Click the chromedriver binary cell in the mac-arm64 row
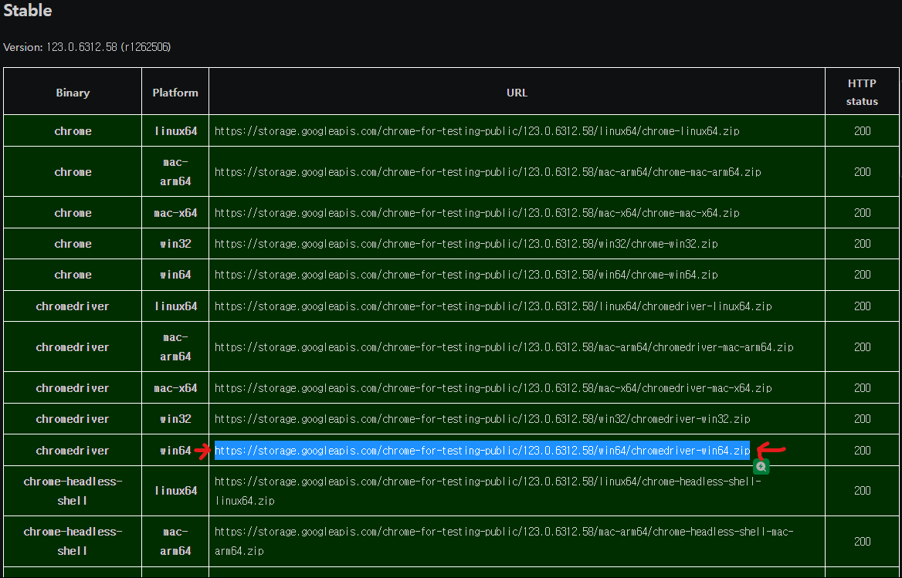This screenshot has width=902, height=578. [73, 347]
